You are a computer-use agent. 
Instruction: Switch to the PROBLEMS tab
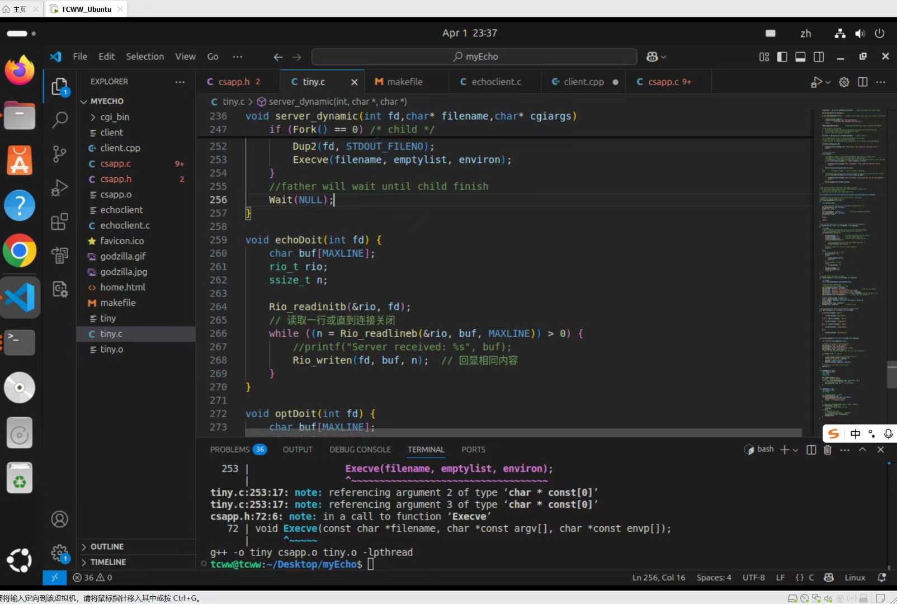pyautogui.click(x=238, y=450)
